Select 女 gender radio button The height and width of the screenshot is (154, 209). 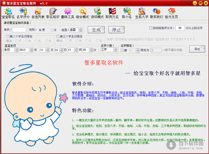(52, 30)
